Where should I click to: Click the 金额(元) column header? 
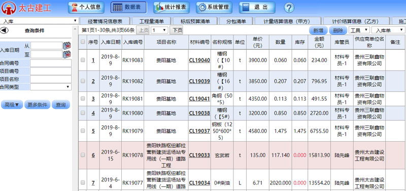click(320, 42)
